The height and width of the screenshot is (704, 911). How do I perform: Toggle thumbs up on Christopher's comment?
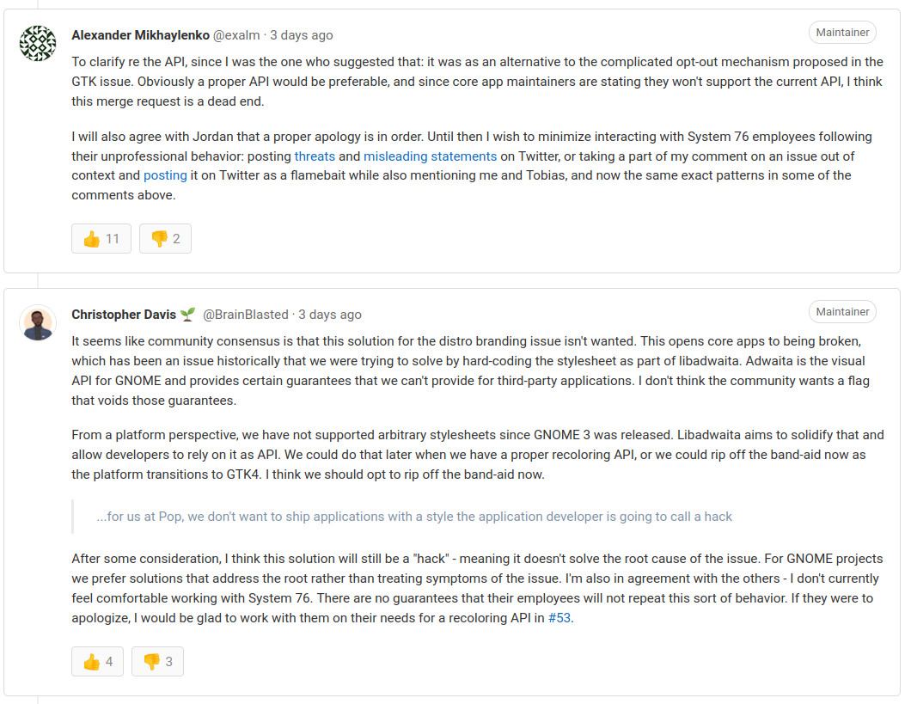(x=98, y=662)
